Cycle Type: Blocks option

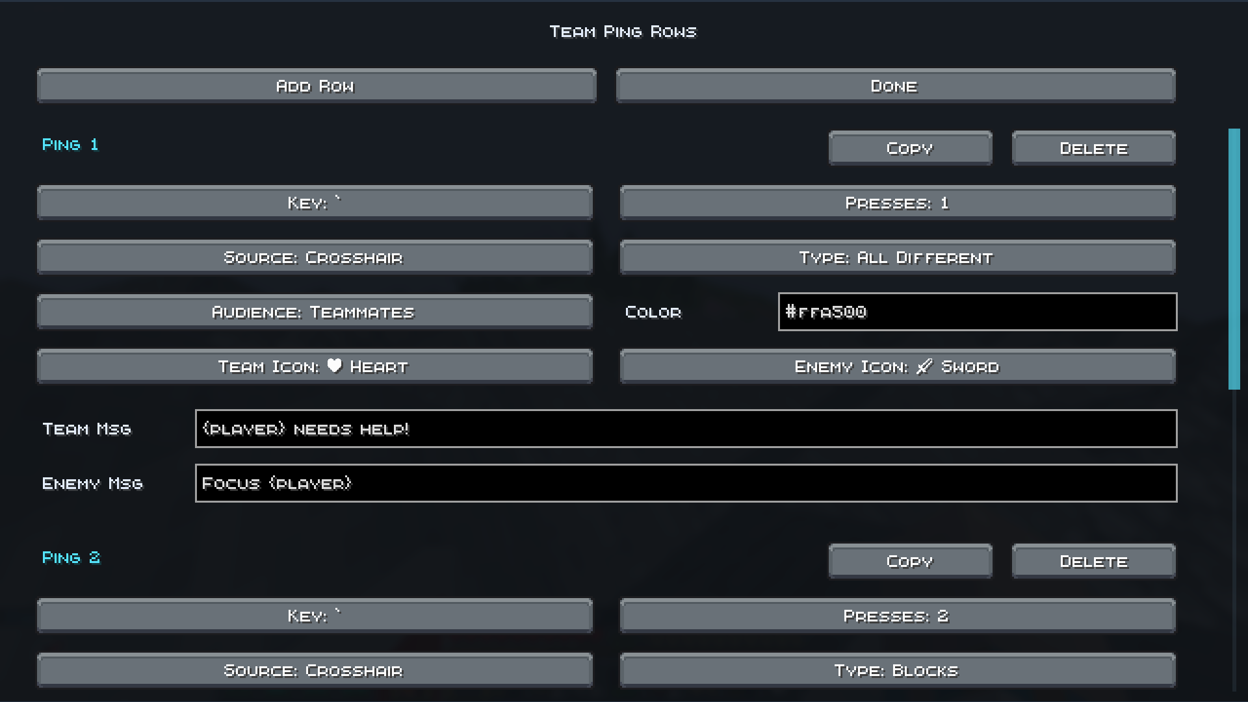click(898, 670)
